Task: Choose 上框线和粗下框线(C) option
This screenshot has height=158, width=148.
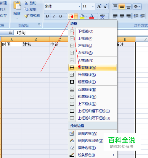Action: [93, 111]
